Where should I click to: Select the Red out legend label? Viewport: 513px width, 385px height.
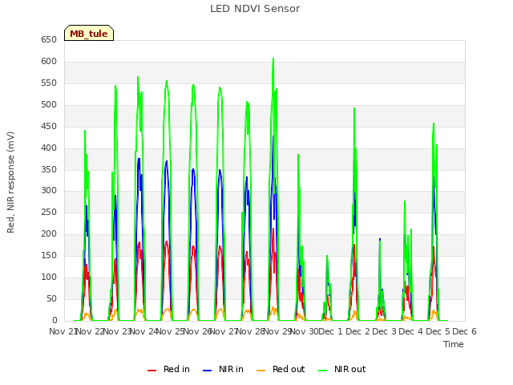[289, 369]
